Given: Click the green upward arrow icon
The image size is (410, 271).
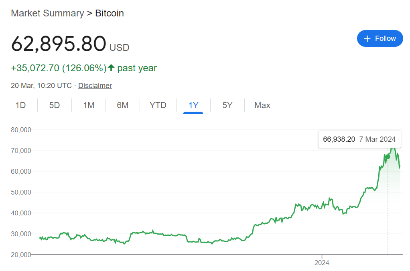Looking at the screenshot, I should tap(111, 68).
